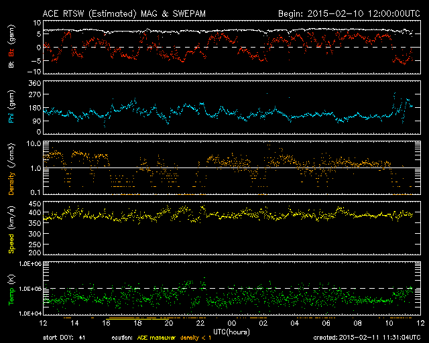Screen dimensions: 429x343
Task: Click the '450' tick on the Speed axis
Action: [35, 204]
